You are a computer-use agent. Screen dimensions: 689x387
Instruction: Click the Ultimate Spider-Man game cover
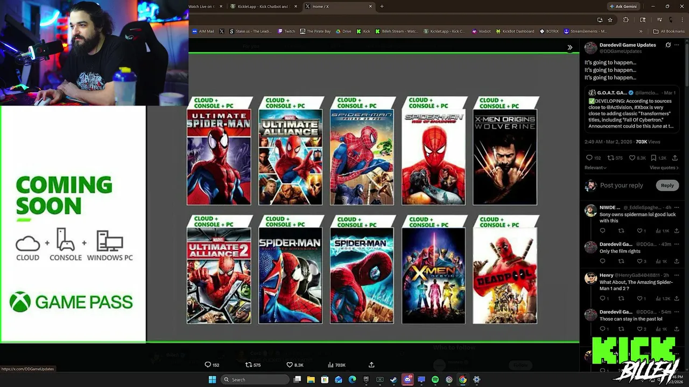tap(219, 157)
